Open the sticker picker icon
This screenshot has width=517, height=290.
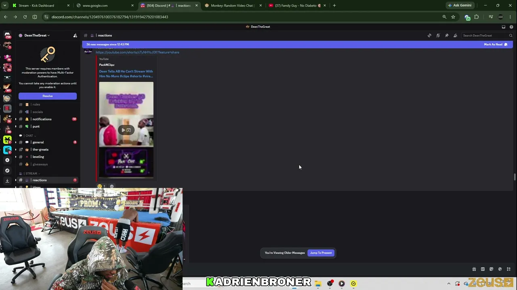[x=491, y=269]
